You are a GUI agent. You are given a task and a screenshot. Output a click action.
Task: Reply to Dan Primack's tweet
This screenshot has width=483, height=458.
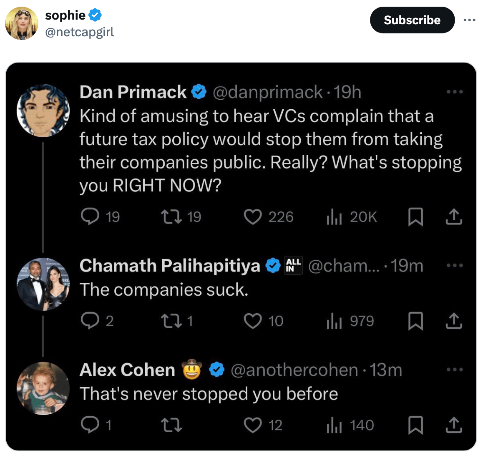pos(90,217)
